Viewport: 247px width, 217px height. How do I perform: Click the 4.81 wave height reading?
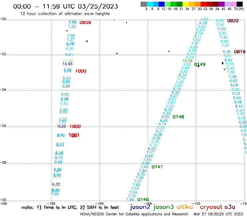click(x=195, y=43)
